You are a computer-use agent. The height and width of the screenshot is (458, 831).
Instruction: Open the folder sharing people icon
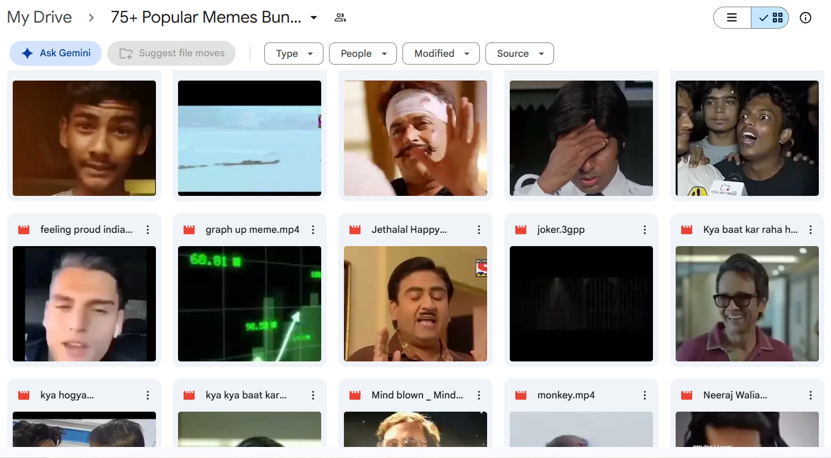[x=340, y=18]
